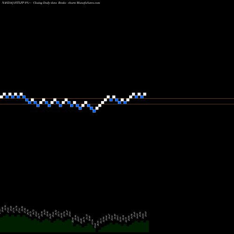
Task: Click the lower orange horizontal level line
Action: coord(117,104)
